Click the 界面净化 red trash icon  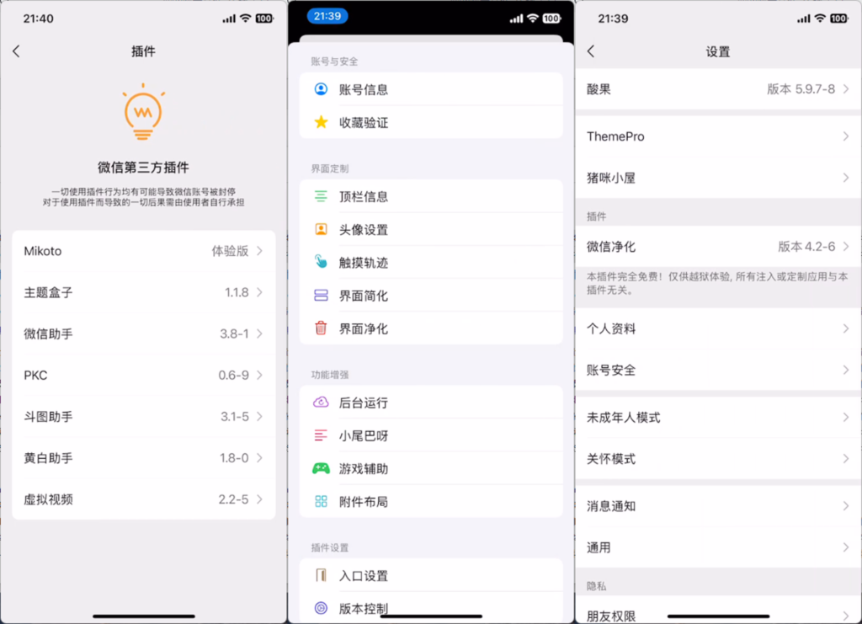point(321,328)
